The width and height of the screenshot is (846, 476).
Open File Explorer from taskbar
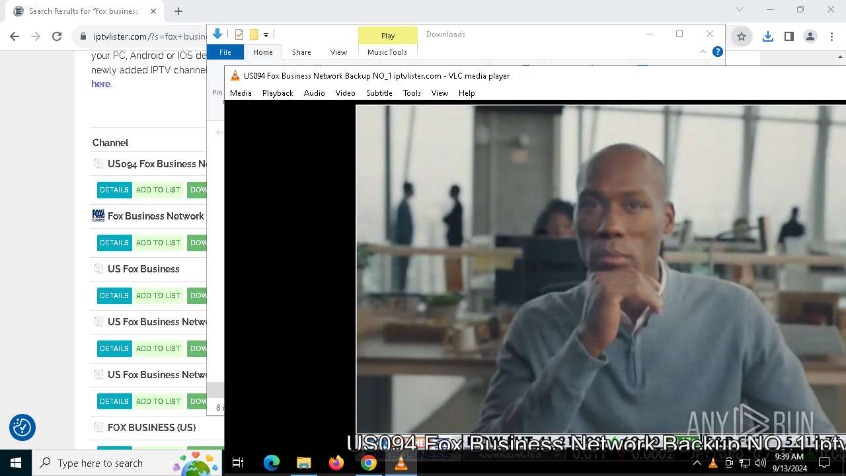(x=303, y=463)
